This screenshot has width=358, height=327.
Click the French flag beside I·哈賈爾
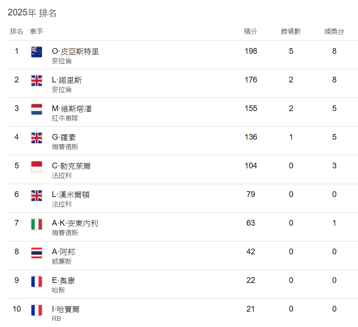tap(37, 310)
